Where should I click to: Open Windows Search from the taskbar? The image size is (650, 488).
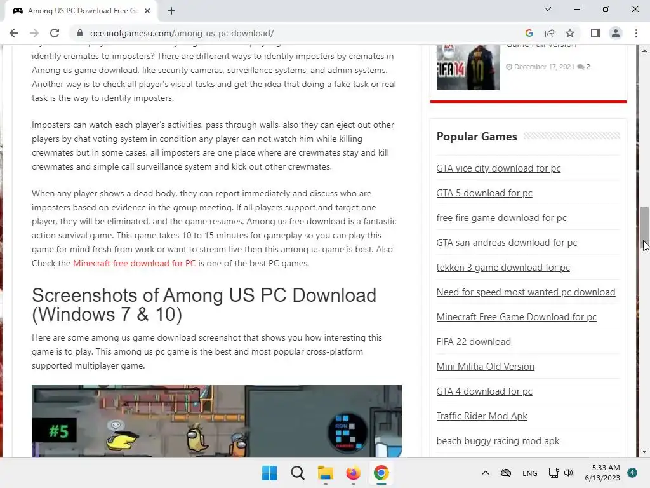coord(297,473)
